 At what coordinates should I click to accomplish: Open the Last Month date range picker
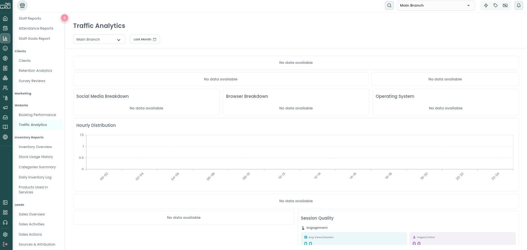pyautogui.click(x=145, y=39)
